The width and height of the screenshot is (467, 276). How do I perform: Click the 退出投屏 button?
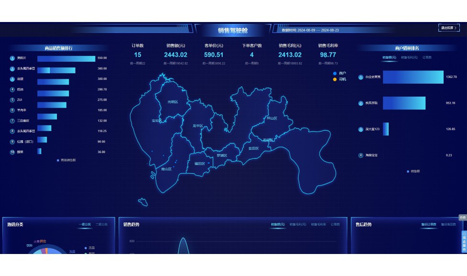click(448, 28)
